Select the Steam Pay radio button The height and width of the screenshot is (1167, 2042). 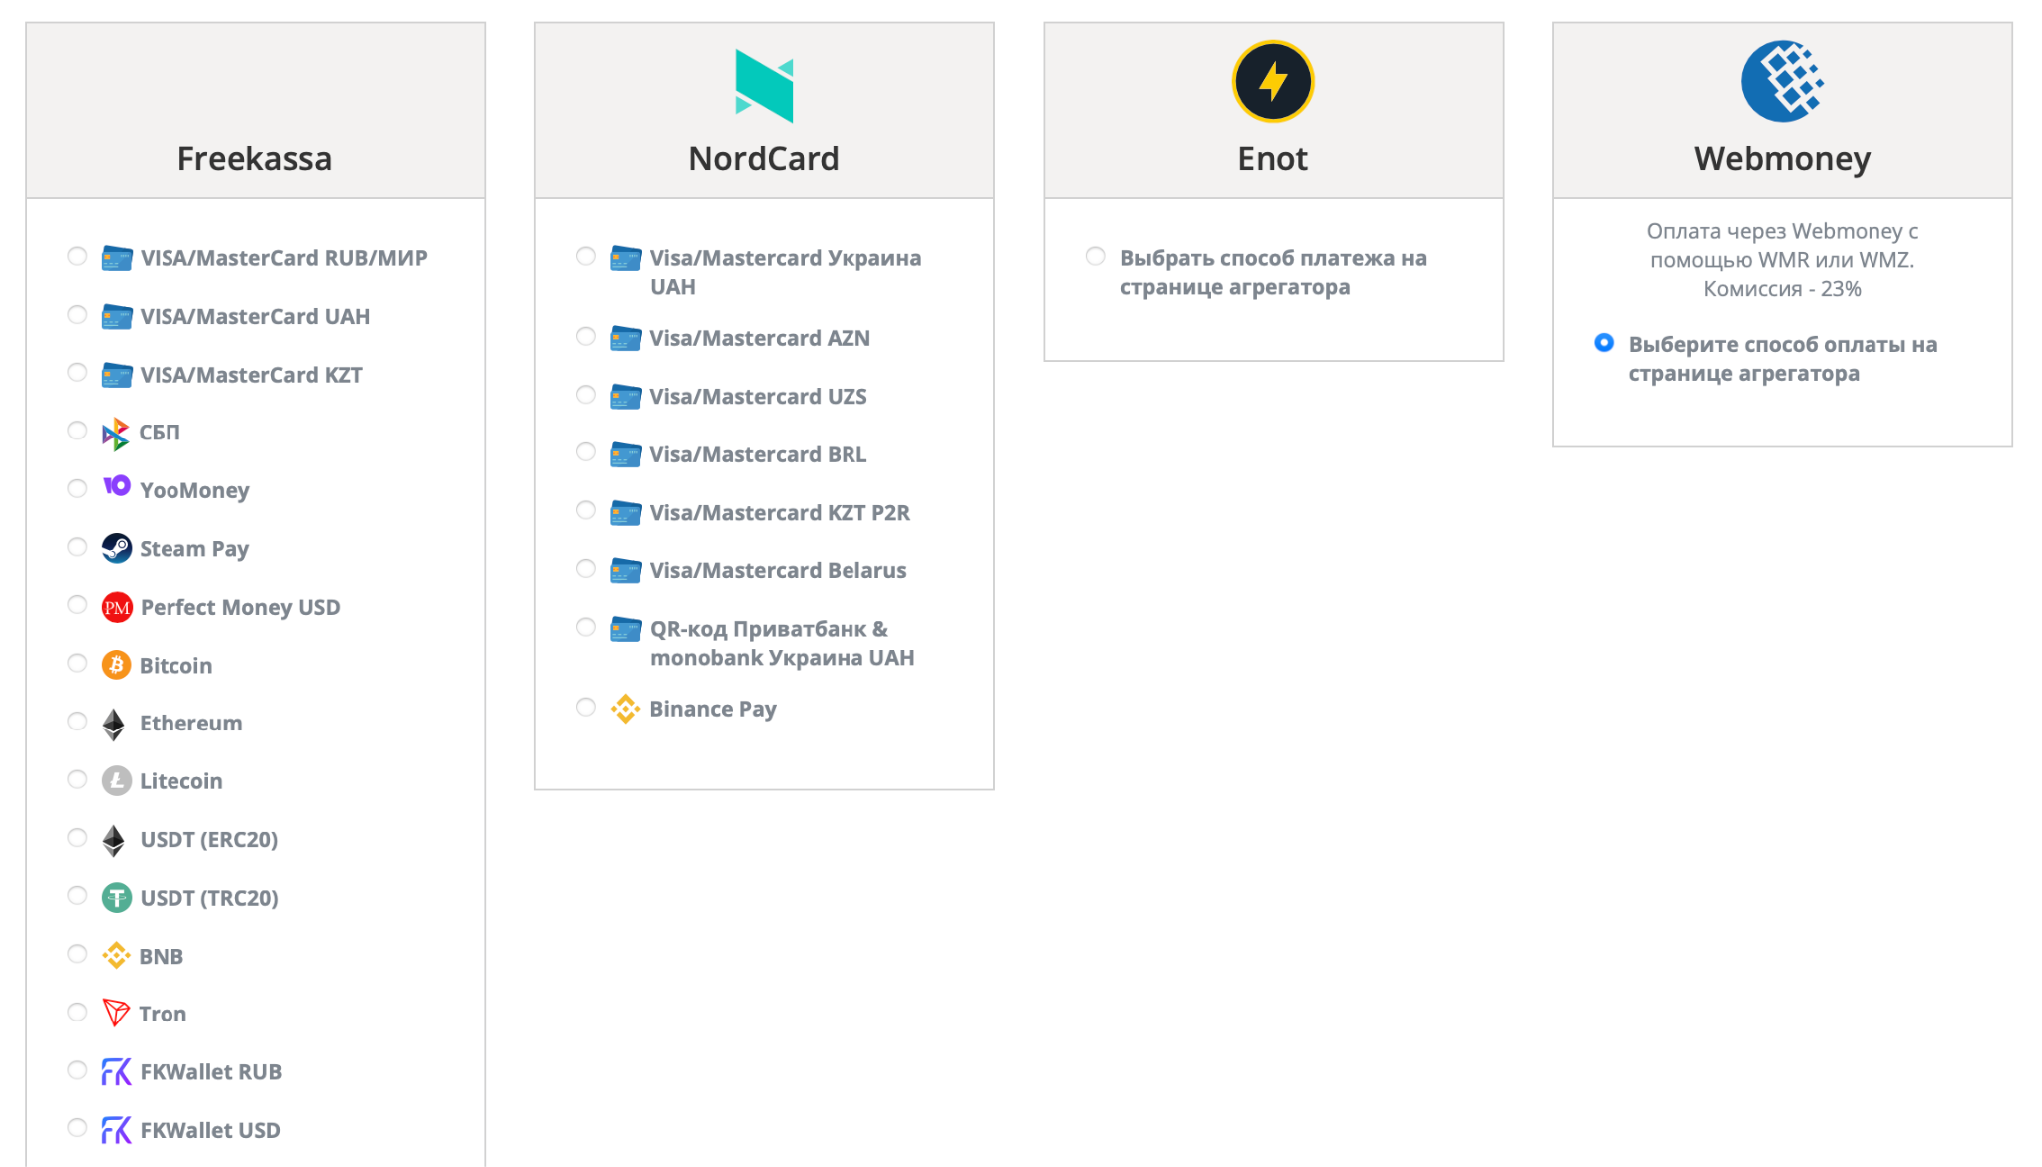coord(77,547)
